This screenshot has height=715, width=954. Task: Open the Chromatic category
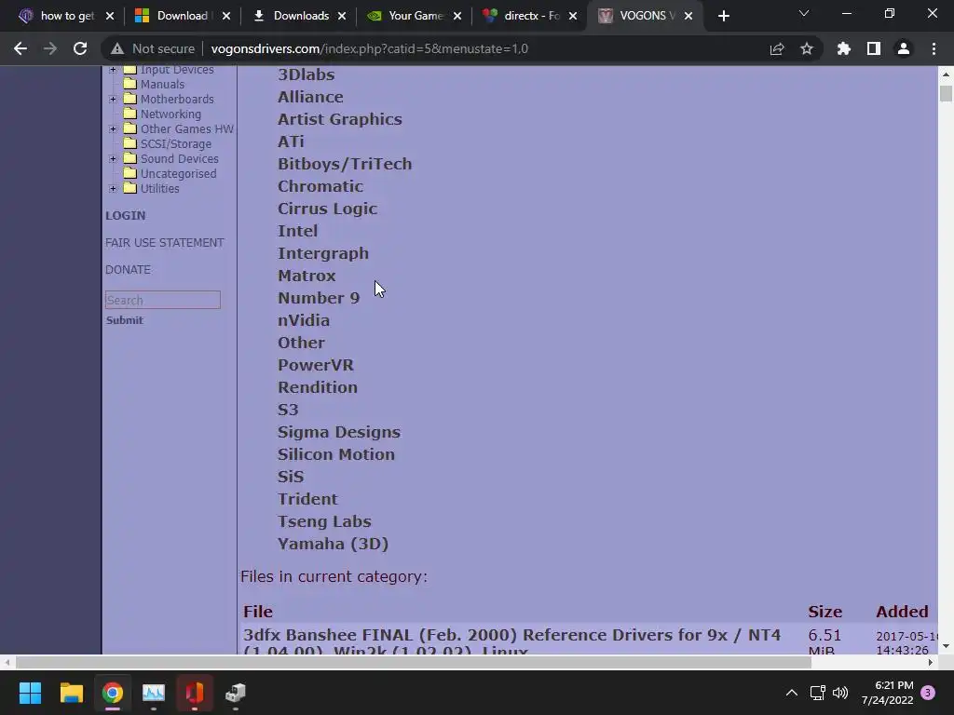tap(320, 186)
